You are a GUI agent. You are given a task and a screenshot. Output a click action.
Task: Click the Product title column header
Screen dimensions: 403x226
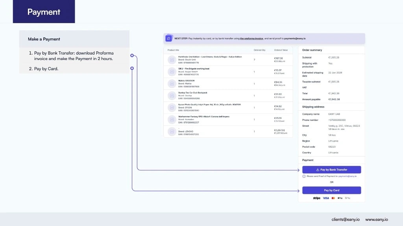(x=173, y=50)
